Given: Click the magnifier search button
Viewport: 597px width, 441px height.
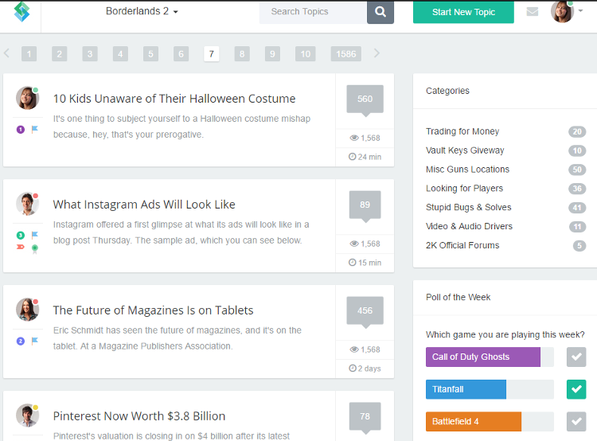Looking at the screenshot, I should coord(380,12).
